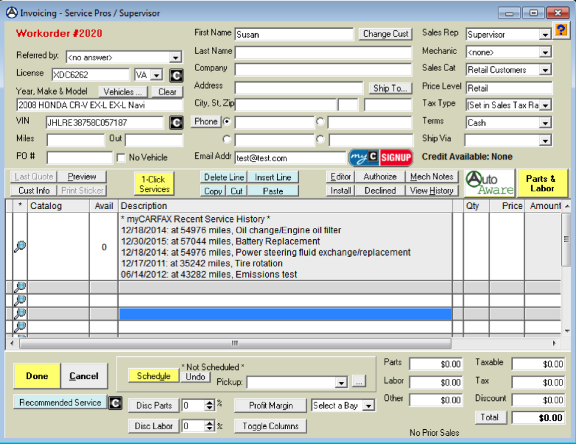Click the Declined button
This screenshot has width=576, height=444.
pos(380,190)
